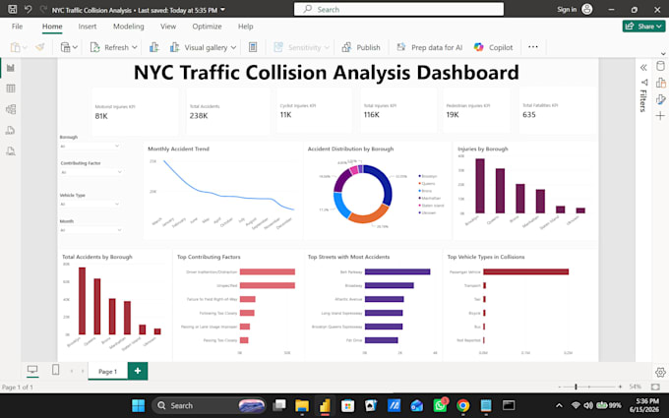Switch to the Insert ribbon tab
The width and height of the screenshot is (669, 418).
(x=88, y=27)
